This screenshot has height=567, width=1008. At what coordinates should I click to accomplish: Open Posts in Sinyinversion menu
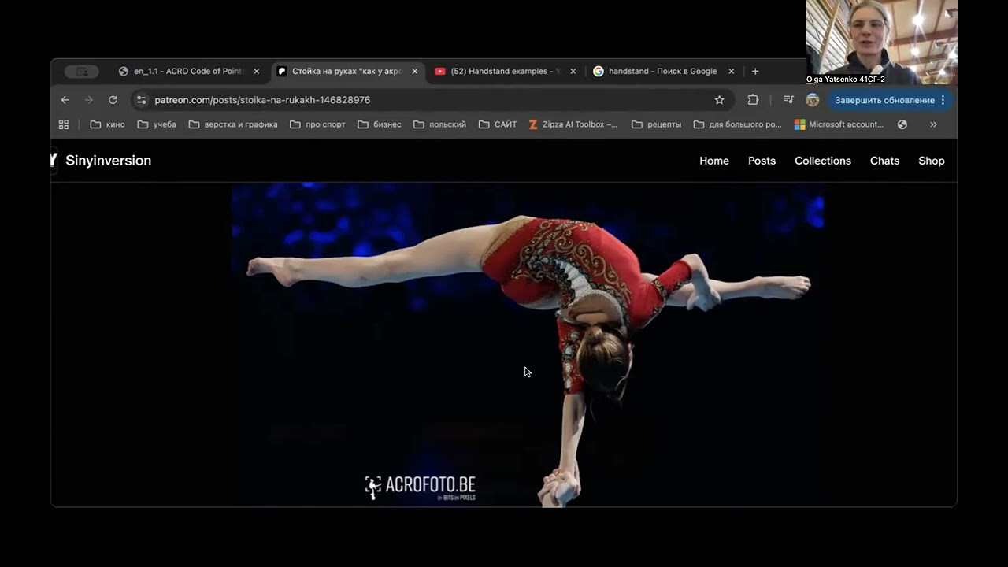762,161
